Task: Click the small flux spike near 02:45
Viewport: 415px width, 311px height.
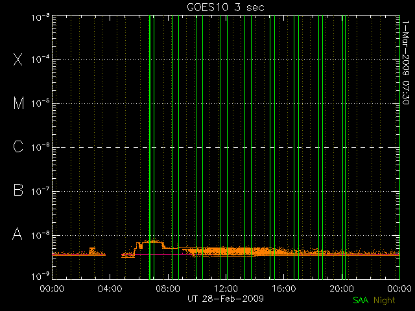Action: click(x=92, y=250)
